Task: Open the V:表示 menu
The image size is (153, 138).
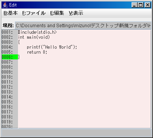Action: (76, 13)
